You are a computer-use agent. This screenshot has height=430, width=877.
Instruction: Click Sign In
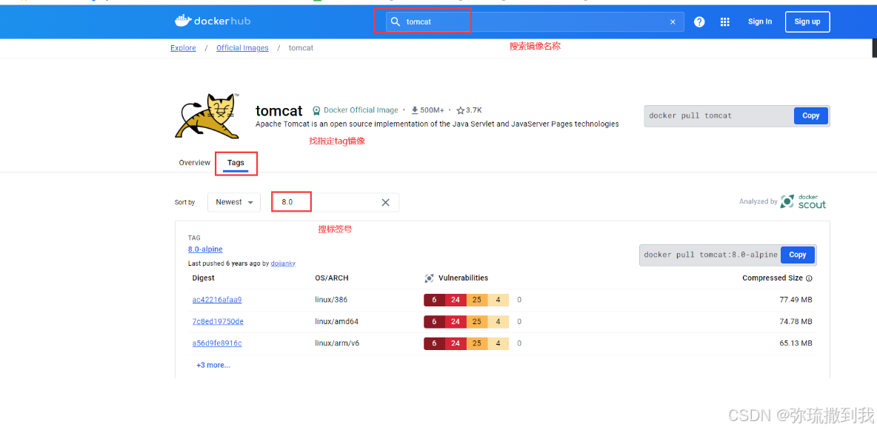tap(760, 21)
